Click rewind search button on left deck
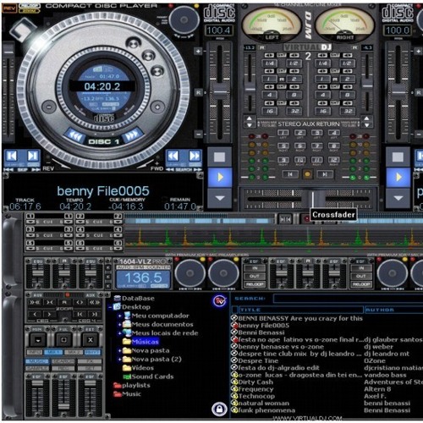The image size is (423, 423). (173, 156)
